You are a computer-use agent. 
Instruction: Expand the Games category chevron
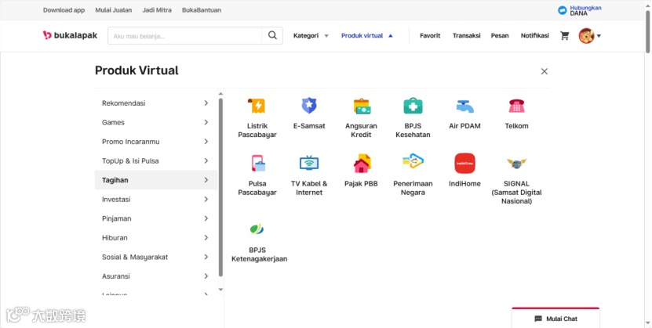point(206,122)
